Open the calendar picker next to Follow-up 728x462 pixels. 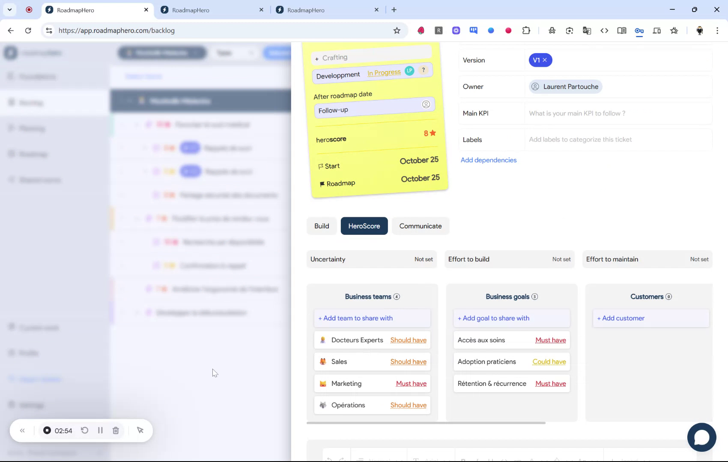coord(426,104)
